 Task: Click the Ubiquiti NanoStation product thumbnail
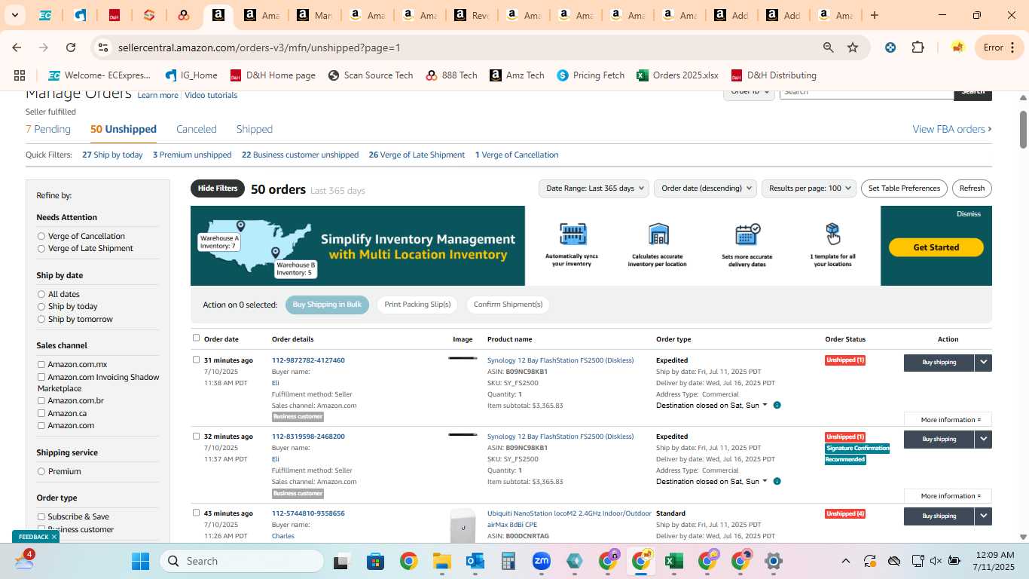[x=463, y=525]
